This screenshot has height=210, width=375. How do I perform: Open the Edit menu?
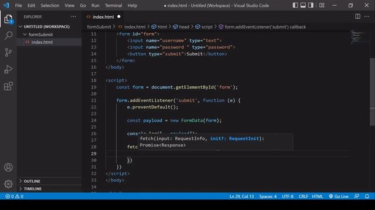click(31, 5)
